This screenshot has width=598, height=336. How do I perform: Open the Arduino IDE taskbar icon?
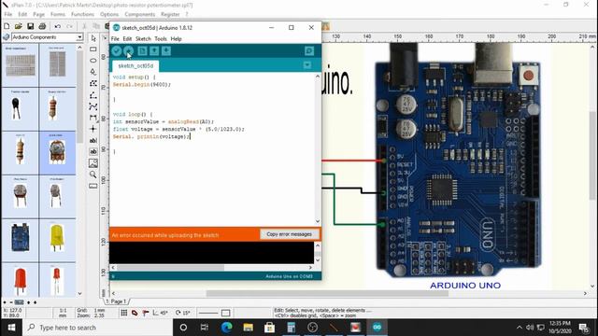pos(377,328)
